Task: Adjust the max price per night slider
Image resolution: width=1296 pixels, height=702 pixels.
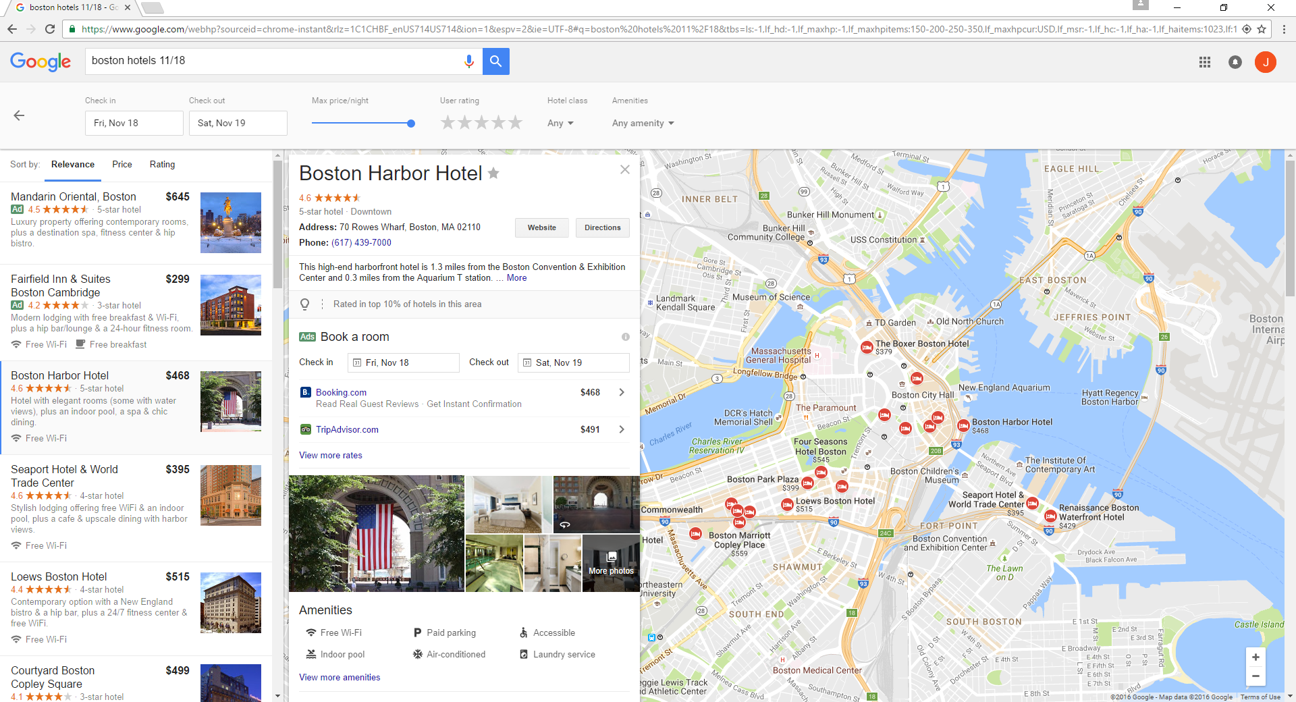Action: tap(411, 124)
